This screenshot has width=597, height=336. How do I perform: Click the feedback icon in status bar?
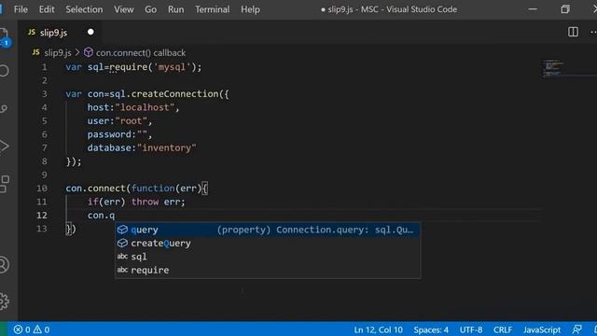pos(577,329)
